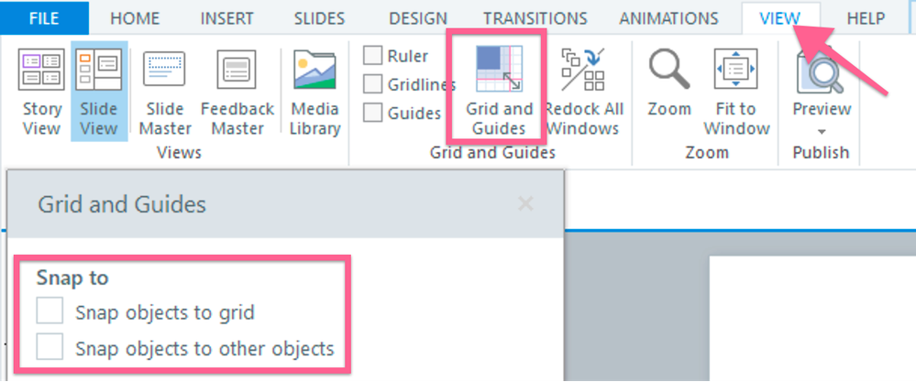Open the Media Library

click(x=315, y=92)
